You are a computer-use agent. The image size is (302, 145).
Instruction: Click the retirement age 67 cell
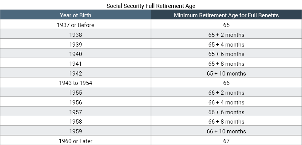(x=226, y=141)
